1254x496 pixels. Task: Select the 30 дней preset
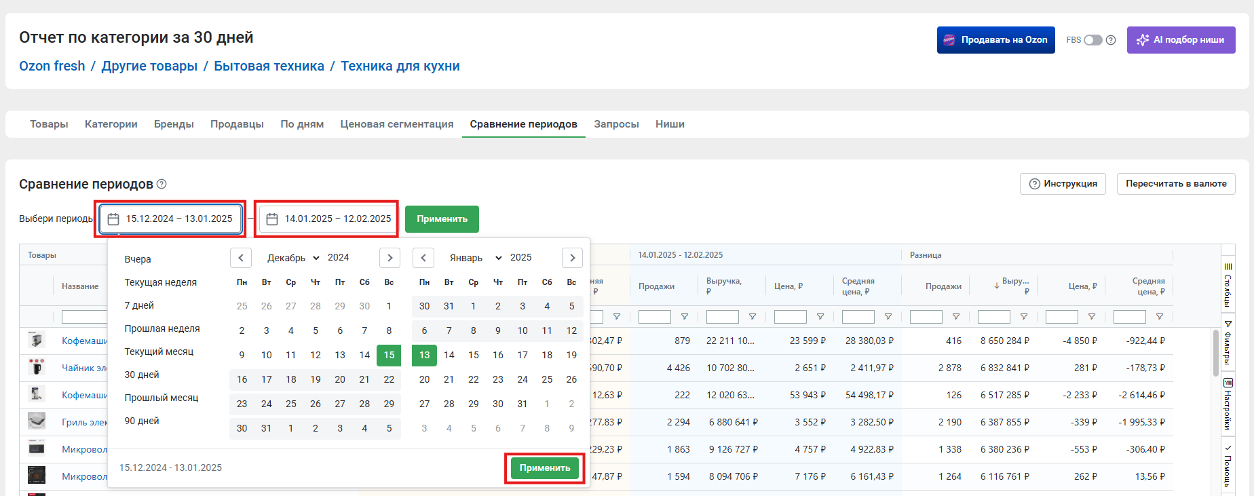pyautogui.click(x=142, y=375)
